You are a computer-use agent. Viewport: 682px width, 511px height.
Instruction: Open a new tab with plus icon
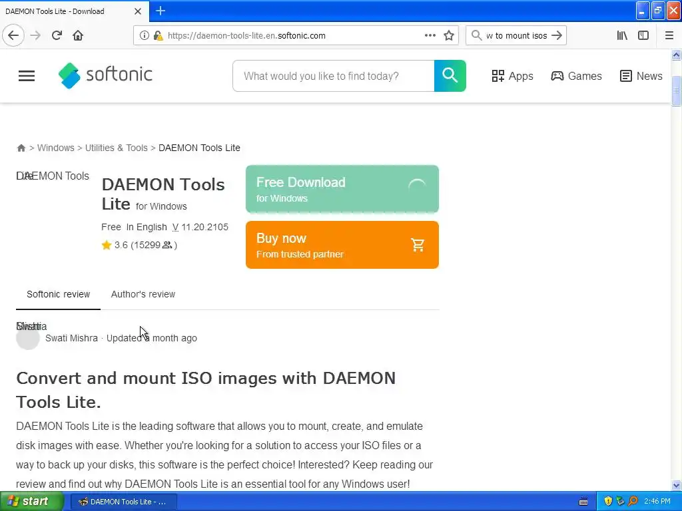pyautogui.click(x=161, y=11)
